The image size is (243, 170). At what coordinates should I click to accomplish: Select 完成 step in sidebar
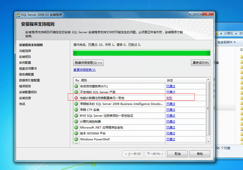click(22, 104)
